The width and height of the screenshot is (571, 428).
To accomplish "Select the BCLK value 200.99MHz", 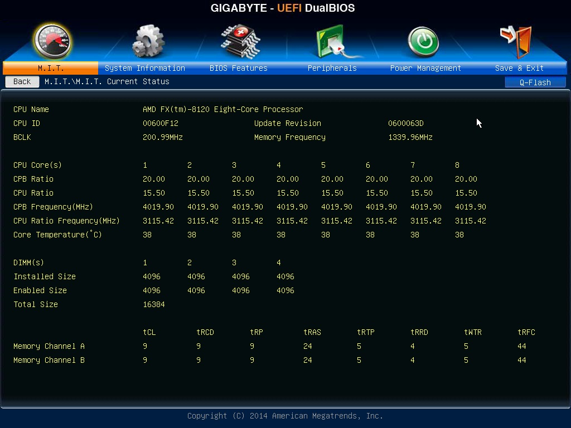I will point(162,137).
